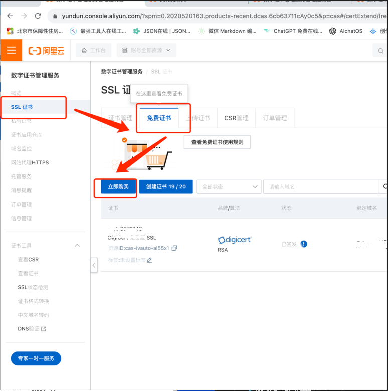Open 证书应用仓库 in the sidebar
388x391 pixels.
[27, 135]
